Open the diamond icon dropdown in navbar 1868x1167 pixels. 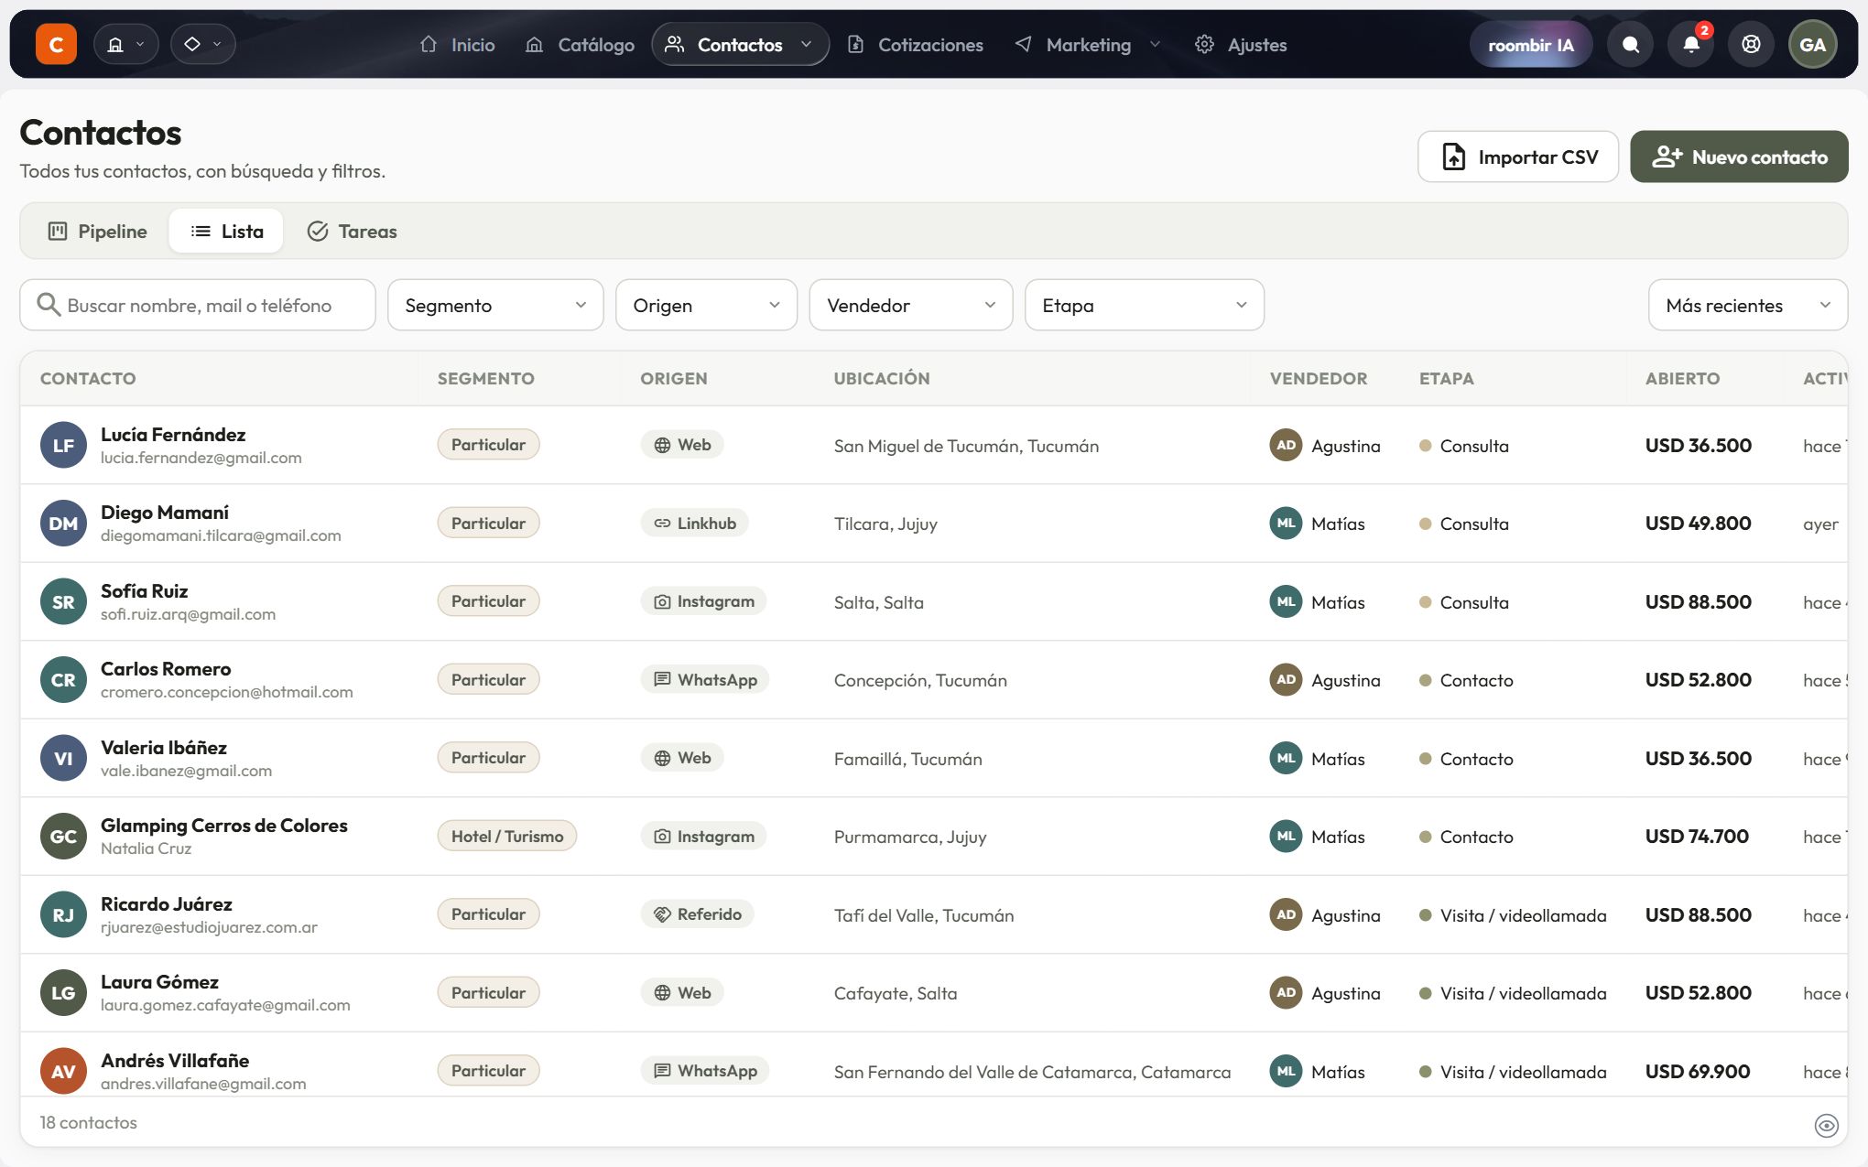pyautogui.click(x=203, y=44)
